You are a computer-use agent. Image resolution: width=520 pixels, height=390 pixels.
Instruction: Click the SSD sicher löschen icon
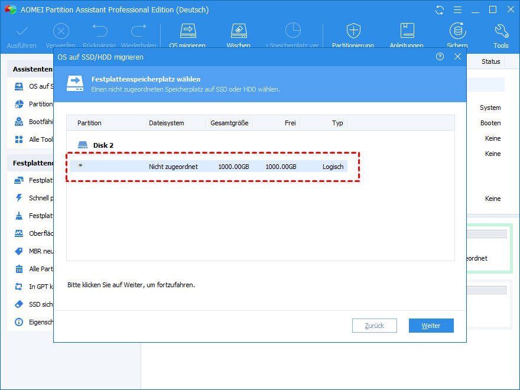19,304
